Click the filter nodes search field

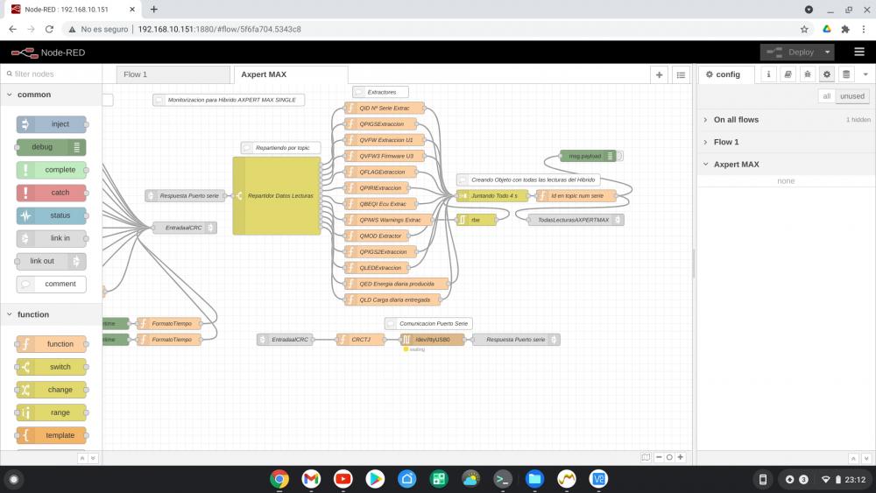(x=53, y=74)
